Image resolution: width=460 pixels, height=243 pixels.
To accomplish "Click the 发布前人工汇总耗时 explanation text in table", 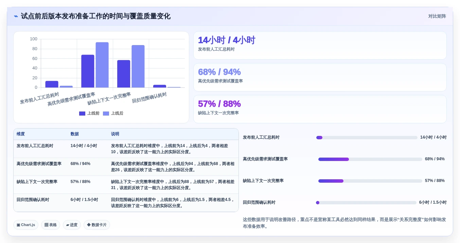I will click(x=170, y=149).
